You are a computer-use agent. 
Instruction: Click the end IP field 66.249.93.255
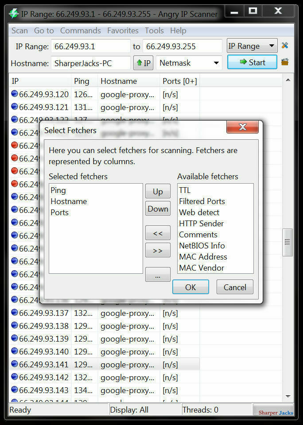tap(183, 46)
